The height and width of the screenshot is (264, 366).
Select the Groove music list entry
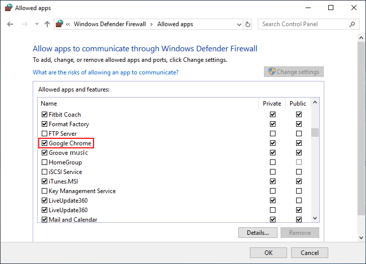[x=68, y=153]
